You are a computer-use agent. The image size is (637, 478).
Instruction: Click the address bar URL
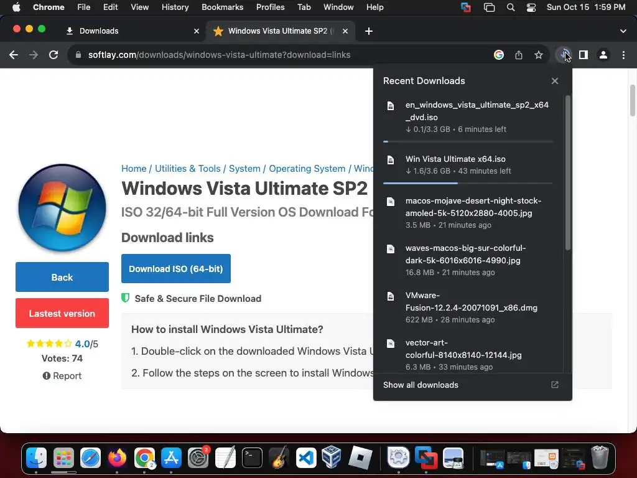coord(220,55)
